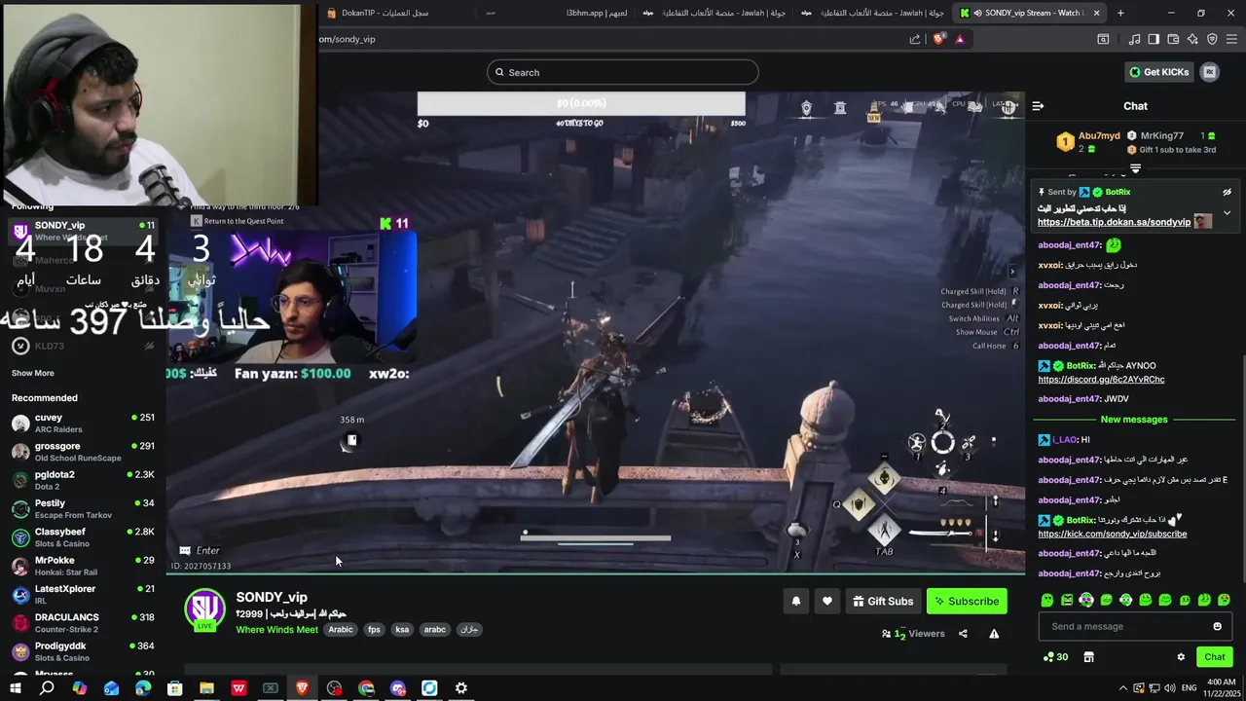The width and height of the screenshot is (1246, 701).
Task: Open Classybeef Slots & Casino channel
Action: point(83,537)
